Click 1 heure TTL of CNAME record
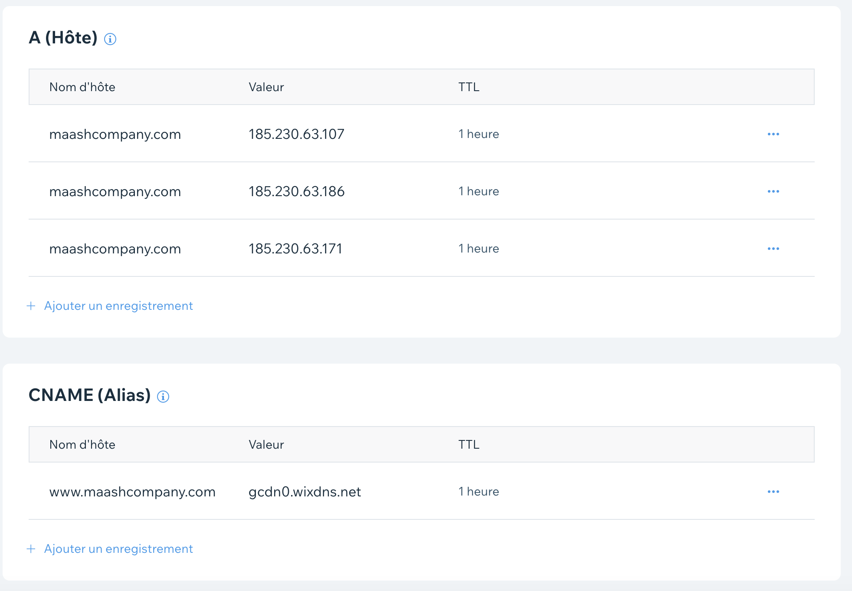Image resolution: width=852 pixels, height=591 pixels. pyautogui.click(x=479, y=492)
